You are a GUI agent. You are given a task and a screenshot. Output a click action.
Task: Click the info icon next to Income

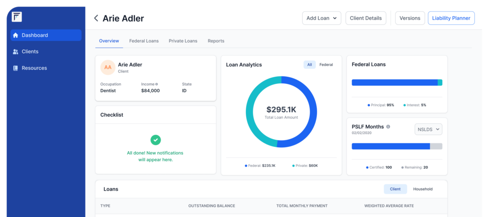click(x=156, y=84)
